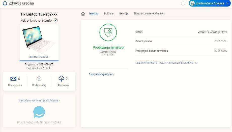
Task: Click the Dodaj uređaj plus icon
Action: pos(39,79)
